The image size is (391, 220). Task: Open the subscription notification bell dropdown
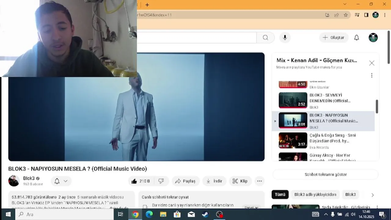click(x=61, y=181)
